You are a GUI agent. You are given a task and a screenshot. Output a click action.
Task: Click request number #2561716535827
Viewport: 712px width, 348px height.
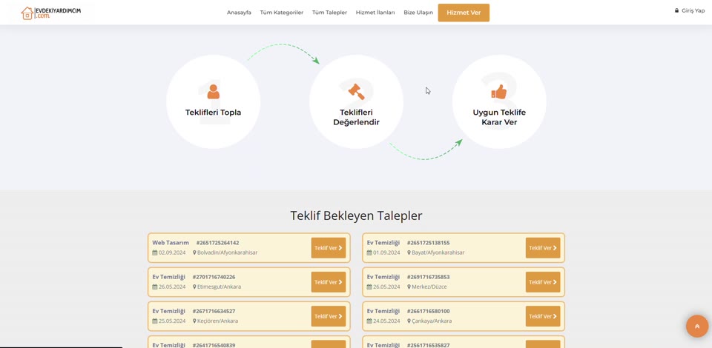click(428, 345)
